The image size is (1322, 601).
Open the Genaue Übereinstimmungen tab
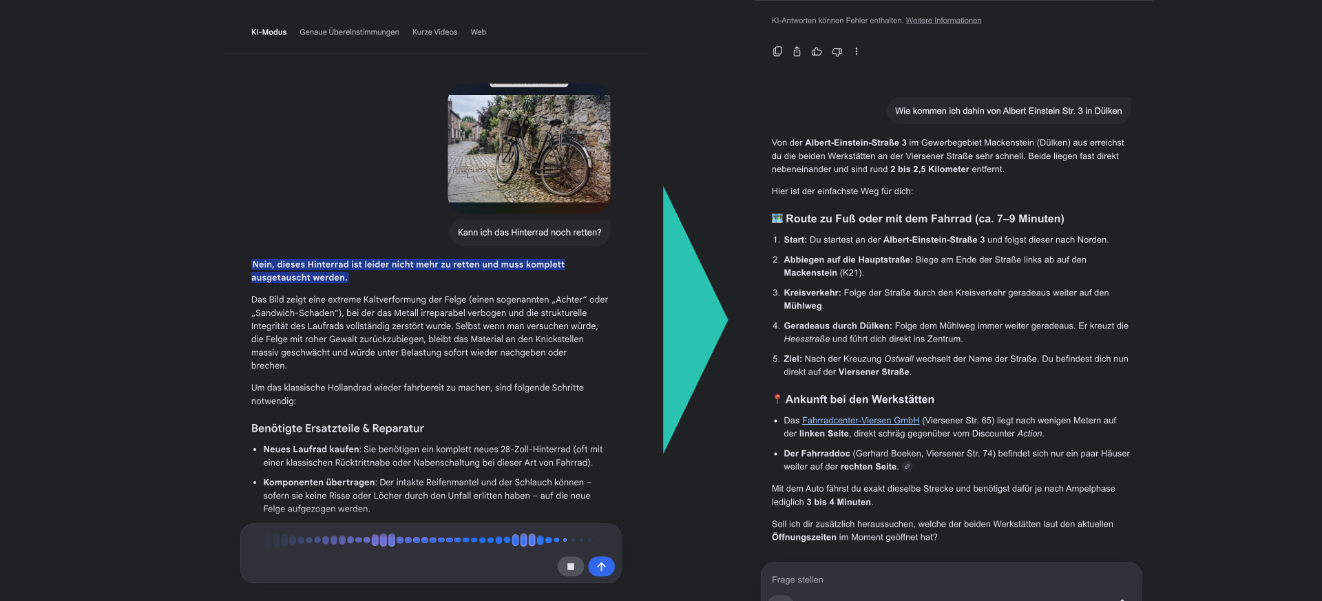point(349,32)
